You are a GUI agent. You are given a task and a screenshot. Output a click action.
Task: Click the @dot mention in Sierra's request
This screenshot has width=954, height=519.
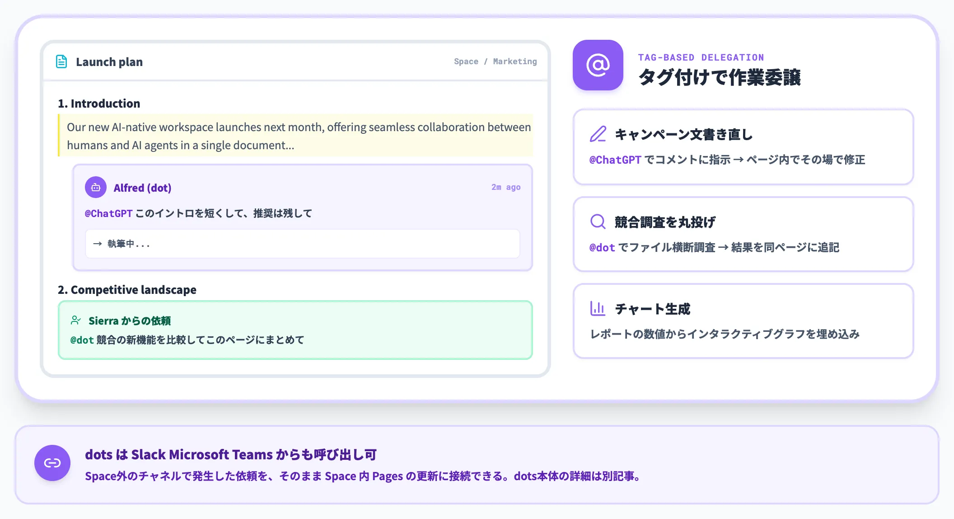pyautogui.click(x=82, y=340)
